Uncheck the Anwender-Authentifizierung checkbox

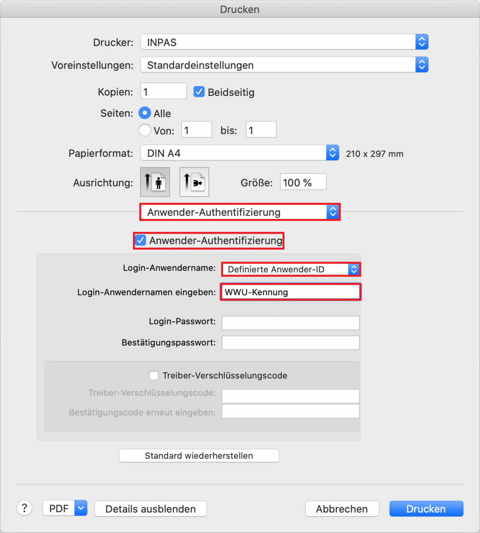[x=140, y=241]
